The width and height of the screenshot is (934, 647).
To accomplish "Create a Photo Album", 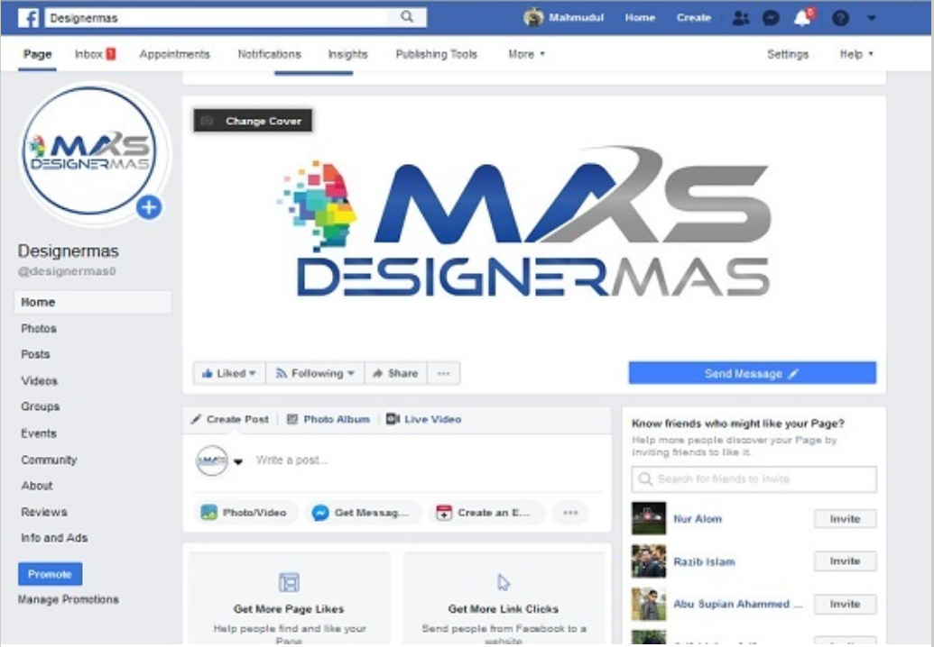I will tap(328, 418).
